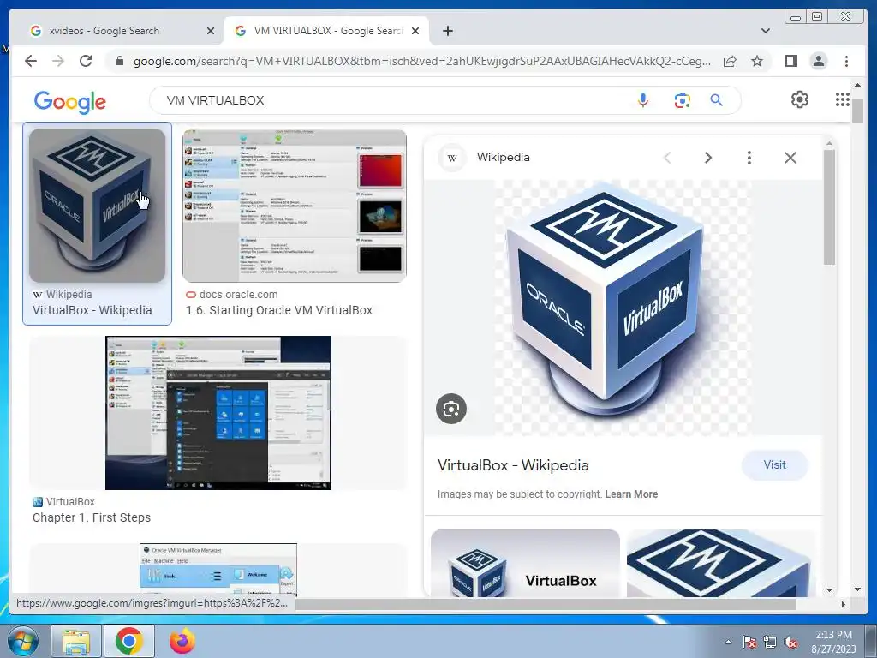
Task: Open preview panel more options menu
Action: point(749,158)
